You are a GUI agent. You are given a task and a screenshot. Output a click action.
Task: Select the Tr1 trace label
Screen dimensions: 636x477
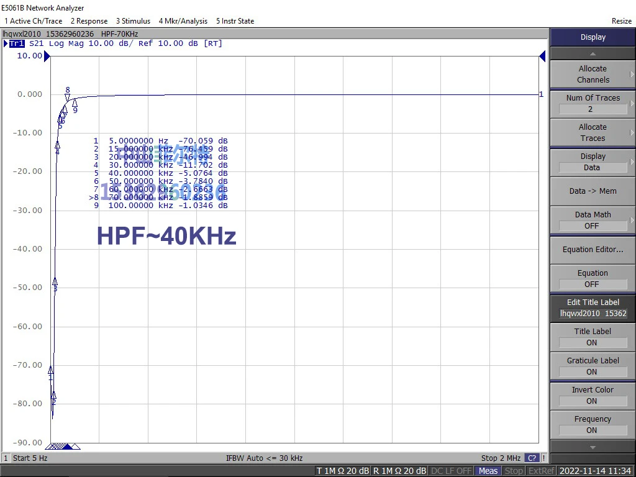coord(17,43)
